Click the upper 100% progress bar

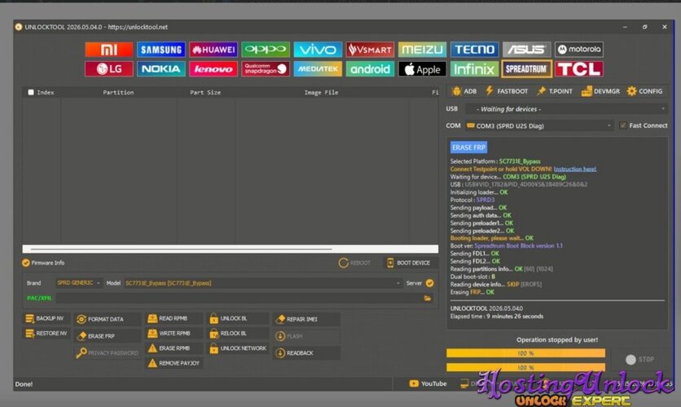(x=525, y=353)
